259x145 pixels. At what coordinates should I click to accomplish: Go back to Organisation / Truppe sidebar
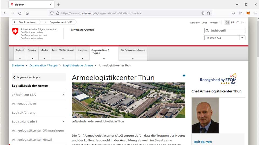(39, 77)
